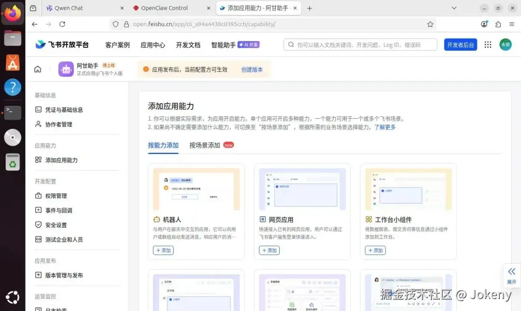521x311 pixels.
Task: Open Firefox from the Ubuntu dock
Action: click(13, 14)
